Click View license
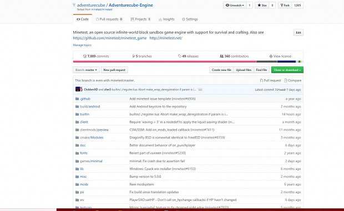Viewport: 344px width, 211px height. pos(280,56)
